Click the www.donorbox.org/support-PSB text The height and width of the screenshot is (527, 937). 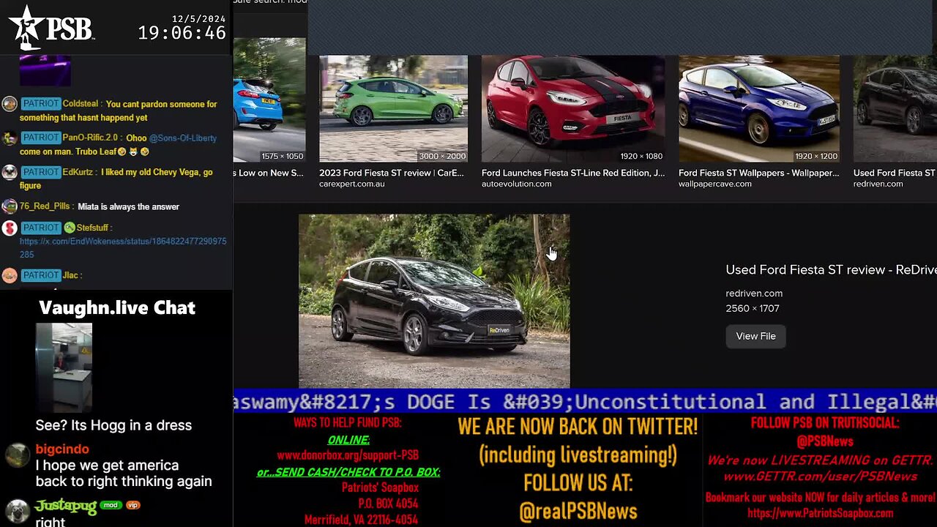pyautogui.click(x=348, y=455)
